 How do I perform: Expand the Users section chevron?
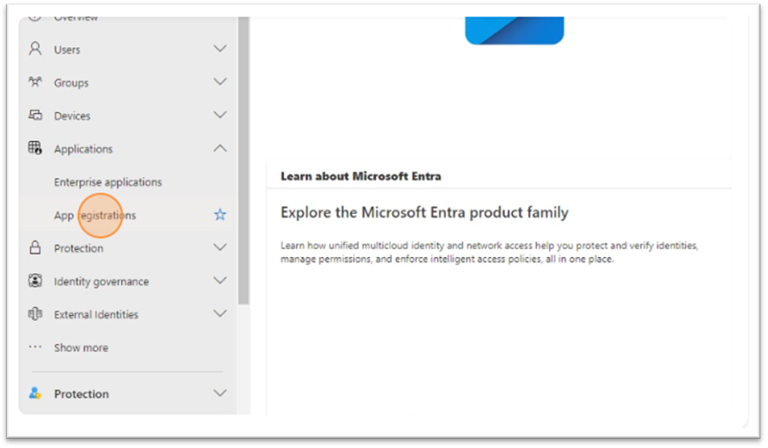[220, 49]
